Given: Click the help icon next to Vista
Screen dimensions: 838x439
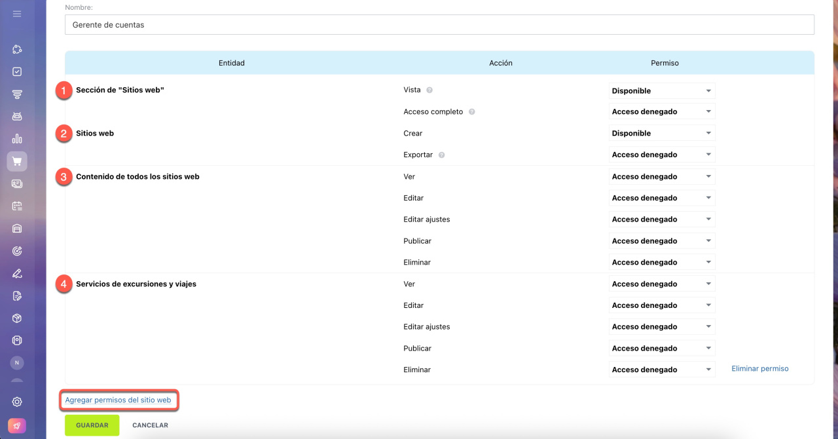Looking at the screenshot, I should pos(429,90).
